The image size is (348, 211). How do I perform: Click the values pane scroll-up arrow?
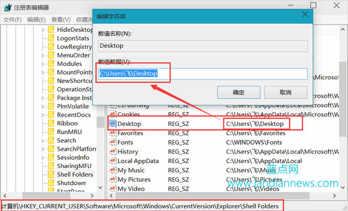[343, 30]
